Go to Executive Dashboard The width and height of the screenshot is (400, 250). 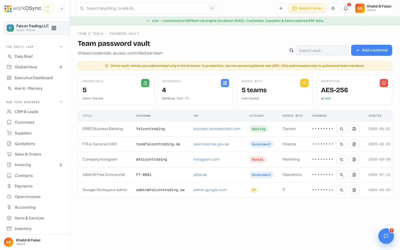pos(35,78)
